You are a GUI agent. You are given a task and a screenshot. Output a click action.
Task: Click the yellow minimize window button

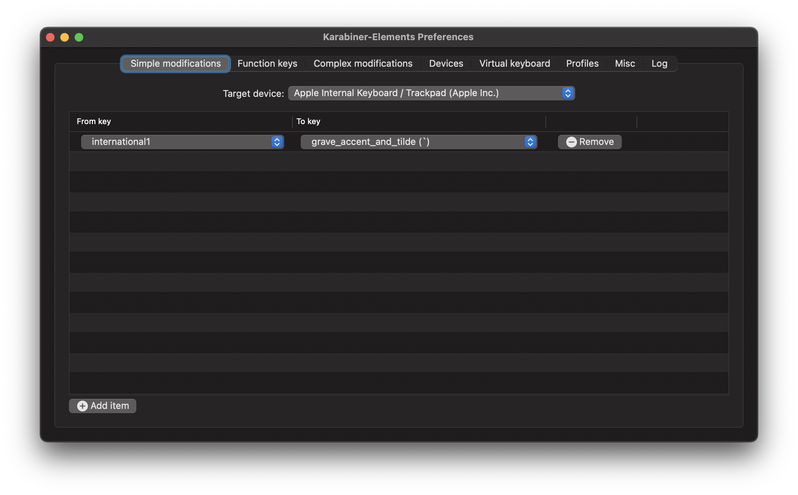(65, 37)
